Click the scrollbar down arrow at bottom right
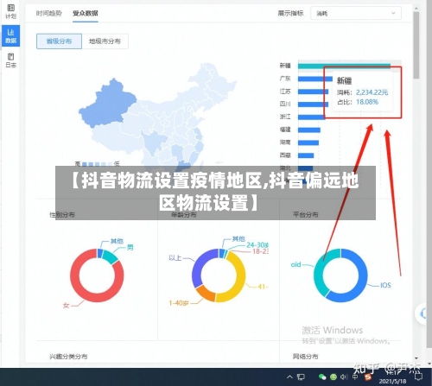Image resolution: width=432 pixels, height=386 pixels. coord(416,358)
